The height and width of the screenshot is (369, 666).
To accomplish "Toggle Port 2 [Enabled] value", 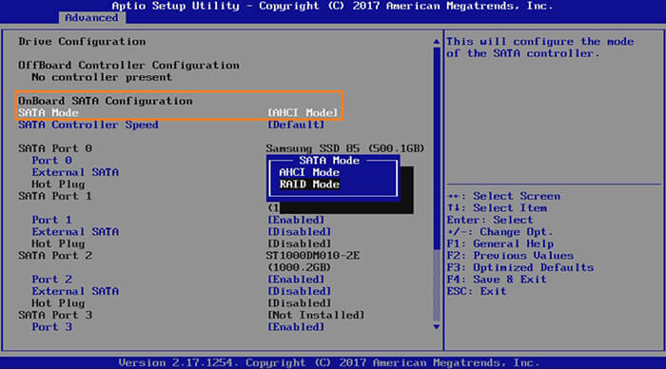I will coord(296,280).
